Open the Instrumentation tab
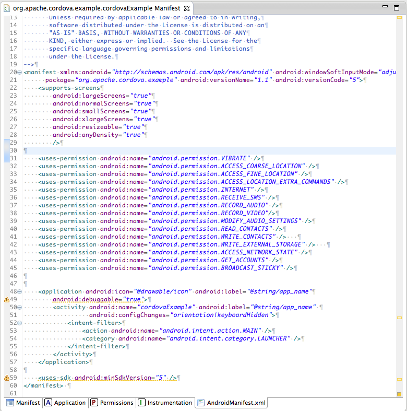The image size is (407, 411). click(170, 403)
